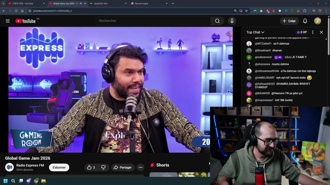Click the 0 XP crown badge

(302, 32)
